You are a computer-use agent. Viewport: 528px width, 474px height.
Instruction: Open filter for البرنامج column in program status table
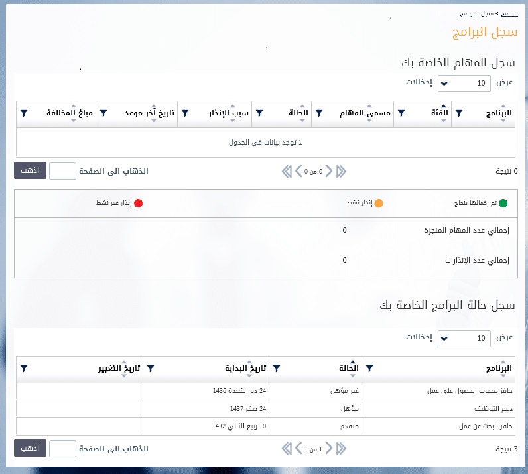coord(369,369)
